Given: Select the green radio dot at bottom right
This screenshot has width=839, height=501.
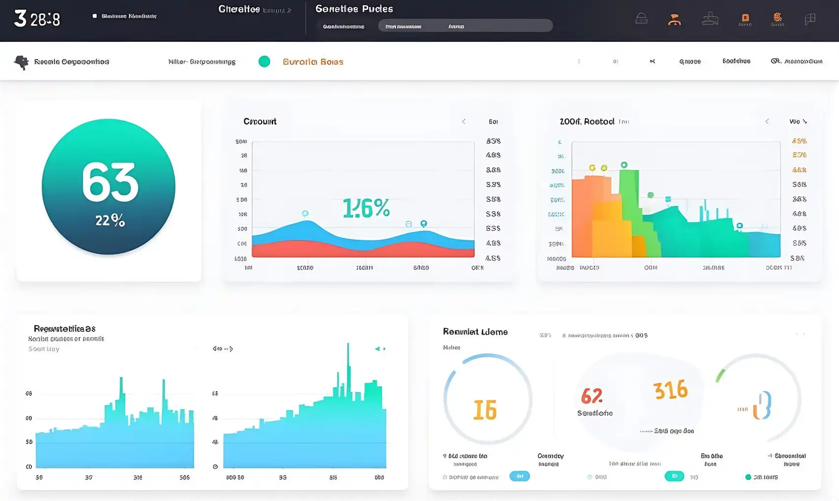Looking at the screenshot, I should pos(748,477).
